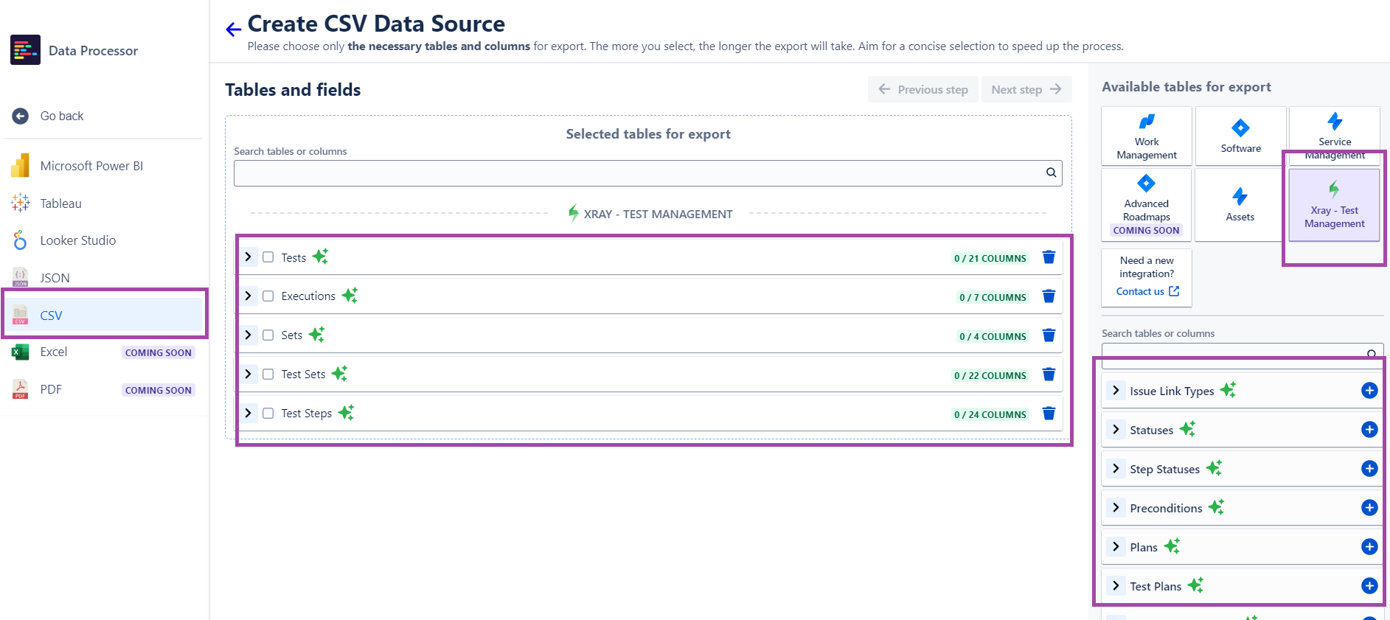Screen dimensions: 1390x620
Task: Switch to the Tableau data source
Action: [60, 203]
